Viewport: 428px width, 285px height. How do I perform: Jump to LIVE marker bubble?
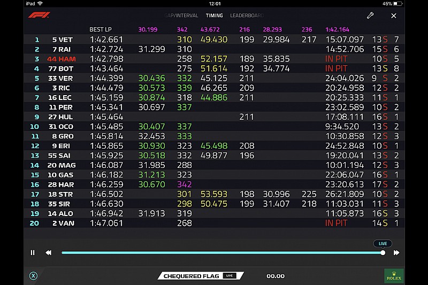383,243
